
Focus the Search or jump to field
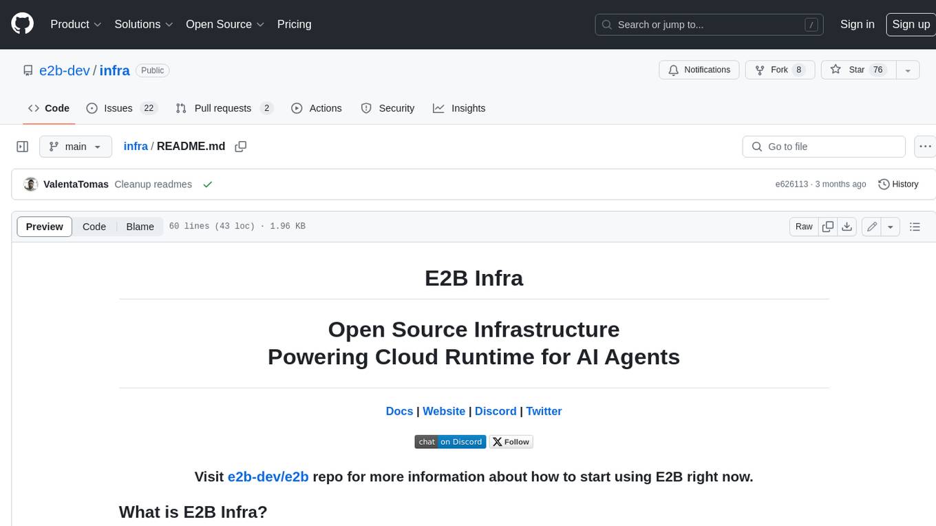point(710,24)
